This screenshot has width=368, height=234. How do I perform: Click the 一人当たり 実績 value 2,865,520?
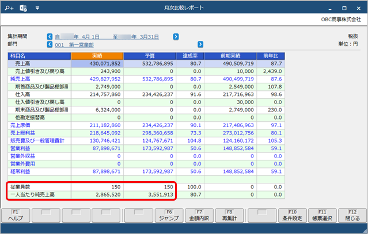point(108,194)
